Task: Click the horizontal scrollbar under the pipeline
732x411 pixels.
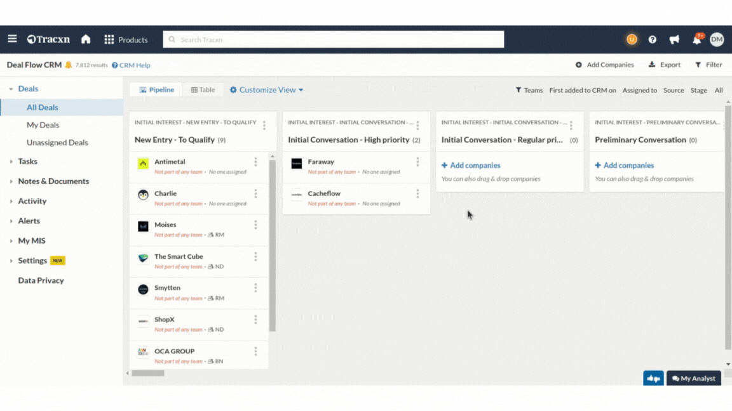Action: click(x=147, y=374)
